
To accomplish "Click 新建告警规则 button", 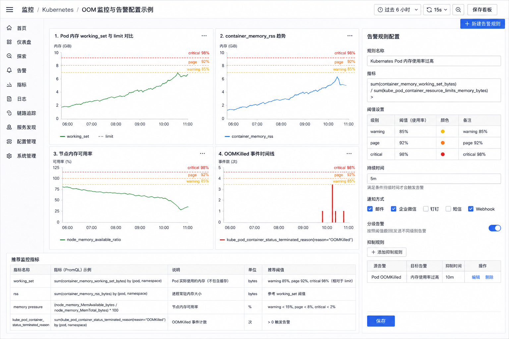I will [482, 24].
